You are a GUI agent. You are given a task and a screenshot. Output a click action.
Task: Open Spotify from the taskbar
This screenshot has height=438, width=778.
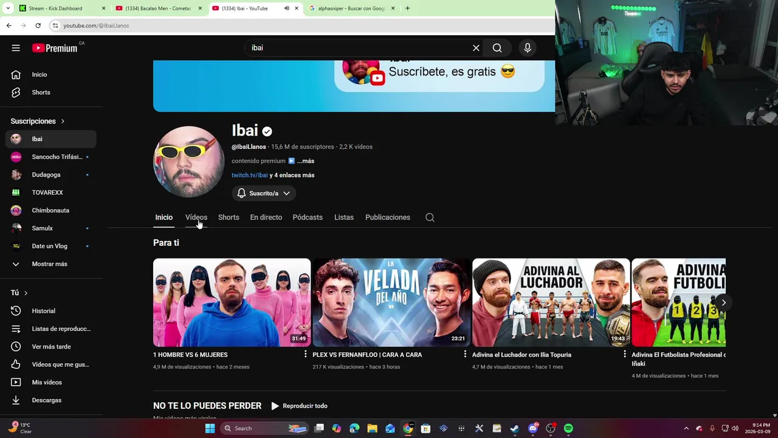(568, 428)
